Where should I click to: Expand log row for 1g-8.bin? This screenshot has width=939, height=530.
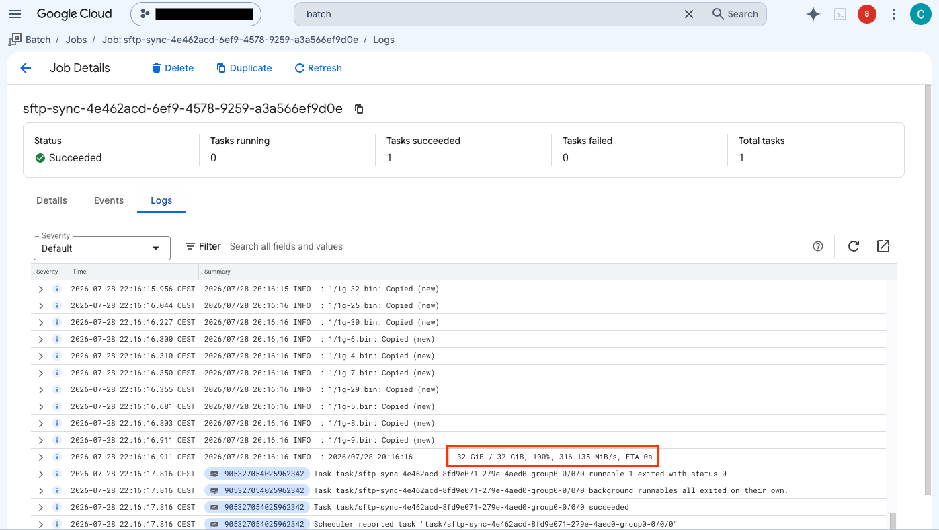[40, 423]
